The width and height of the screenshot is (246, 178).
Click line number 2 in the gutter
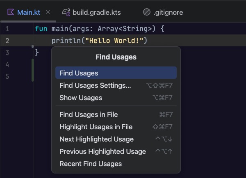pyautogui.click(x=7, y=41)
